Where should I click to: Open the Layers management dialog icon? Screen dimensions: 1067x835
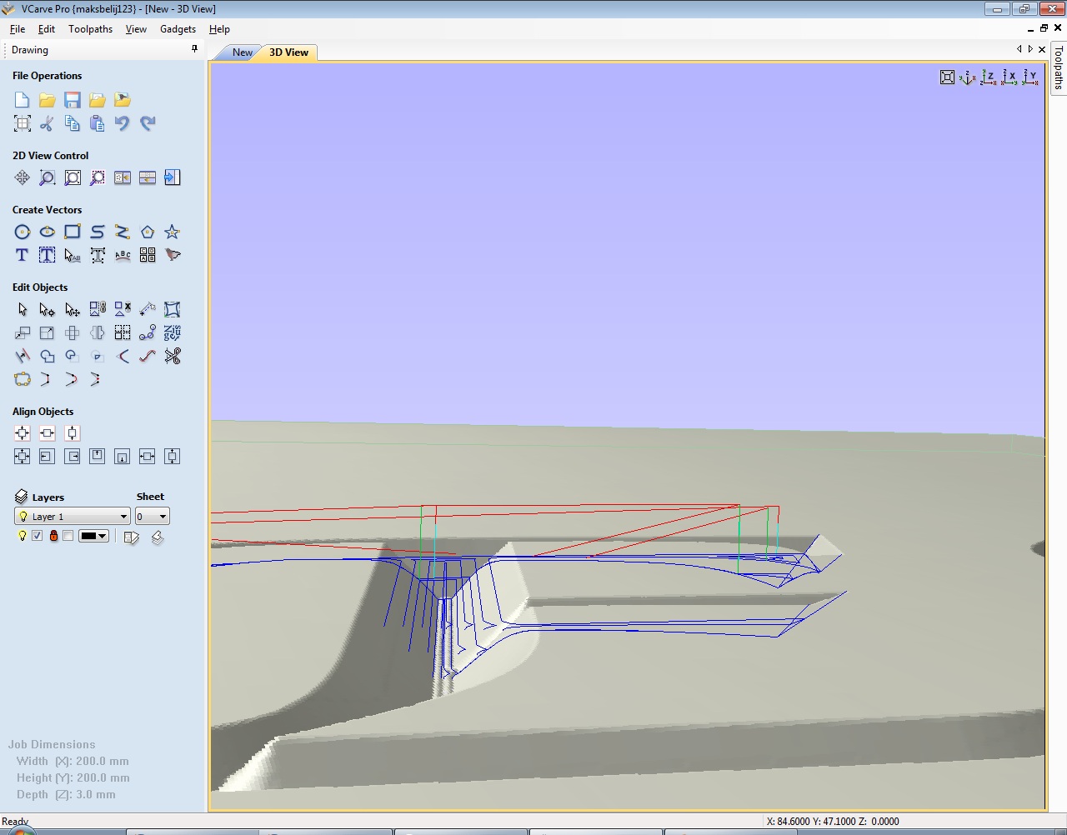pos(22,497)
